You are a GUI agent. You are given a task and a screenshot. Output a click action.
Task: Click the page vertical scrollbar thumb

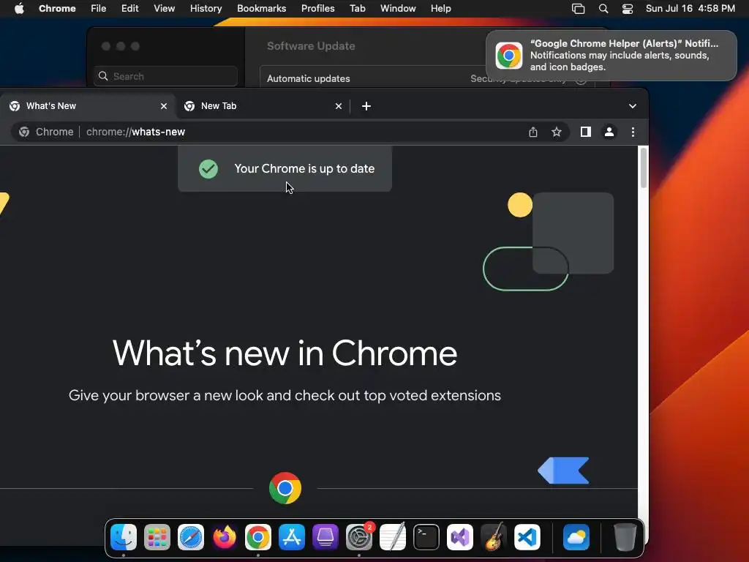(x=644, y=168)
